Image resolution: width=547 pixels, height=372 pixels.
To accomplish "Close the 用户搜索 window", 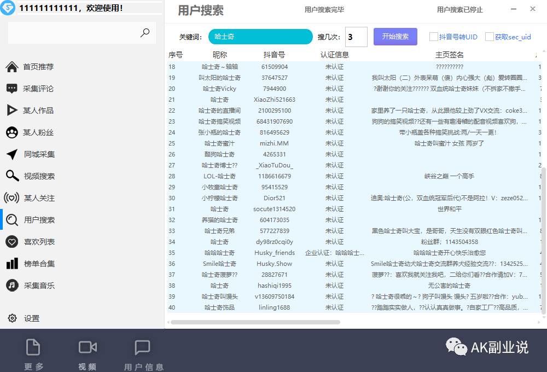I will pos(533,9).
